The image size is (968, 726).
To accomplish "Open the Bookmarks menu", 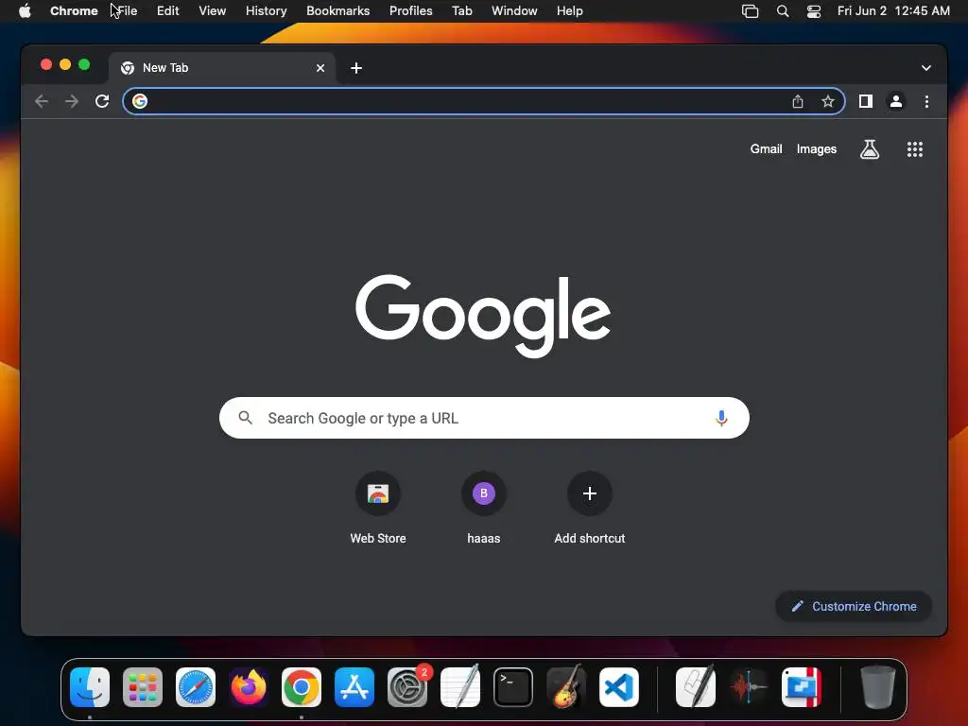I will pos(337,10).
